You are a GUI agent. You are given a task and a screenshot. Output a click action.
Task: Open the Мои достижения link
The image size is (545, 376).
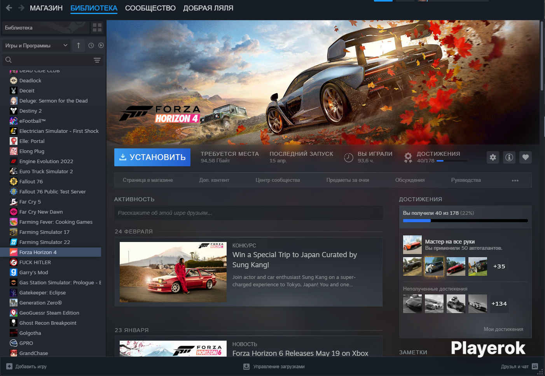click(503, 329)
